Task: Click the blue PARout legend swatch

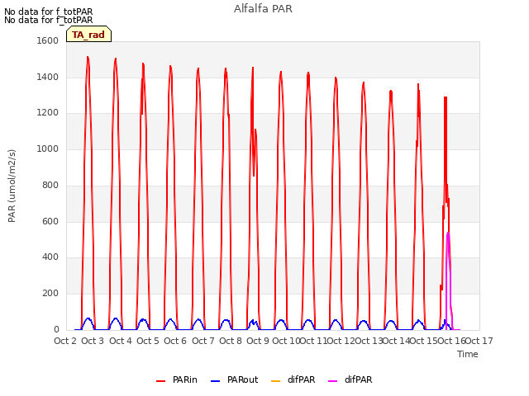Action: tap(215, 381)
